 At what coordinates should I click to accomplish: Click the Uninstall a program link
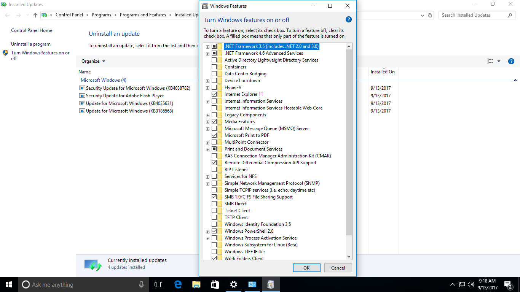click(31, 44)
